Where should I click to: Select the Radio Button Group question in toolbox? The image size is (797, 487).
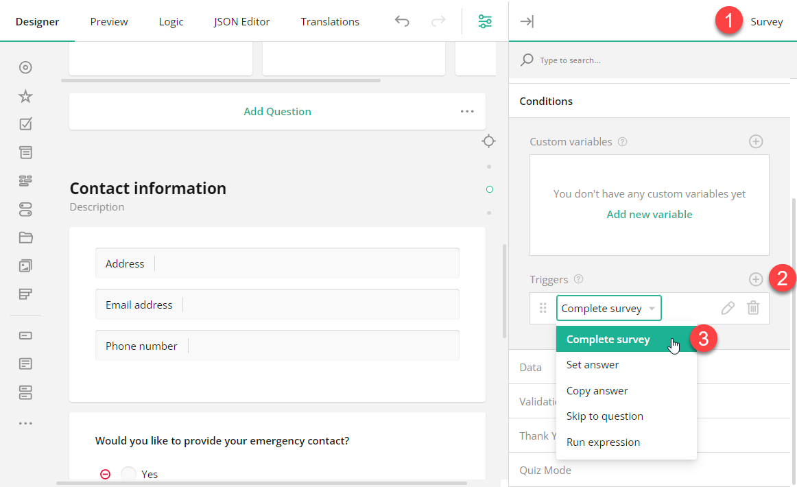[25, 67]
